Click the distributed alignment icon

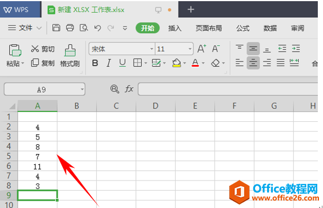(294, 63)
